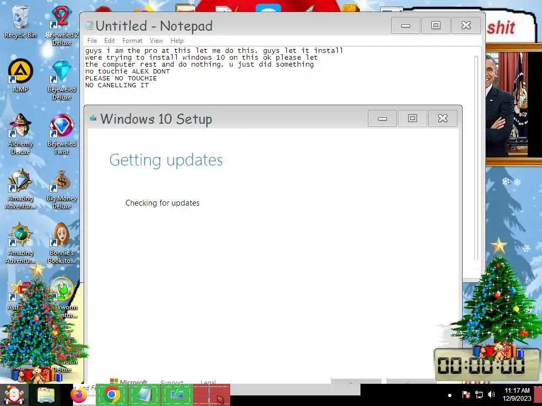Screen dimensions: 542x406
Task: Click the Legal link in Windows 10 Setup
Action: 208,382
